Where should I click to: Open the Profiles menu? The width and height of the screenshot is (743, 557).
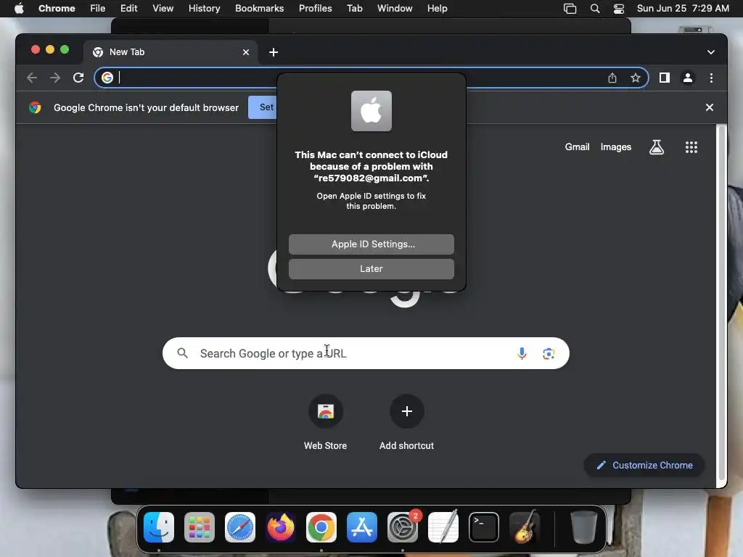pyautogui.click(x=315, y=9)
